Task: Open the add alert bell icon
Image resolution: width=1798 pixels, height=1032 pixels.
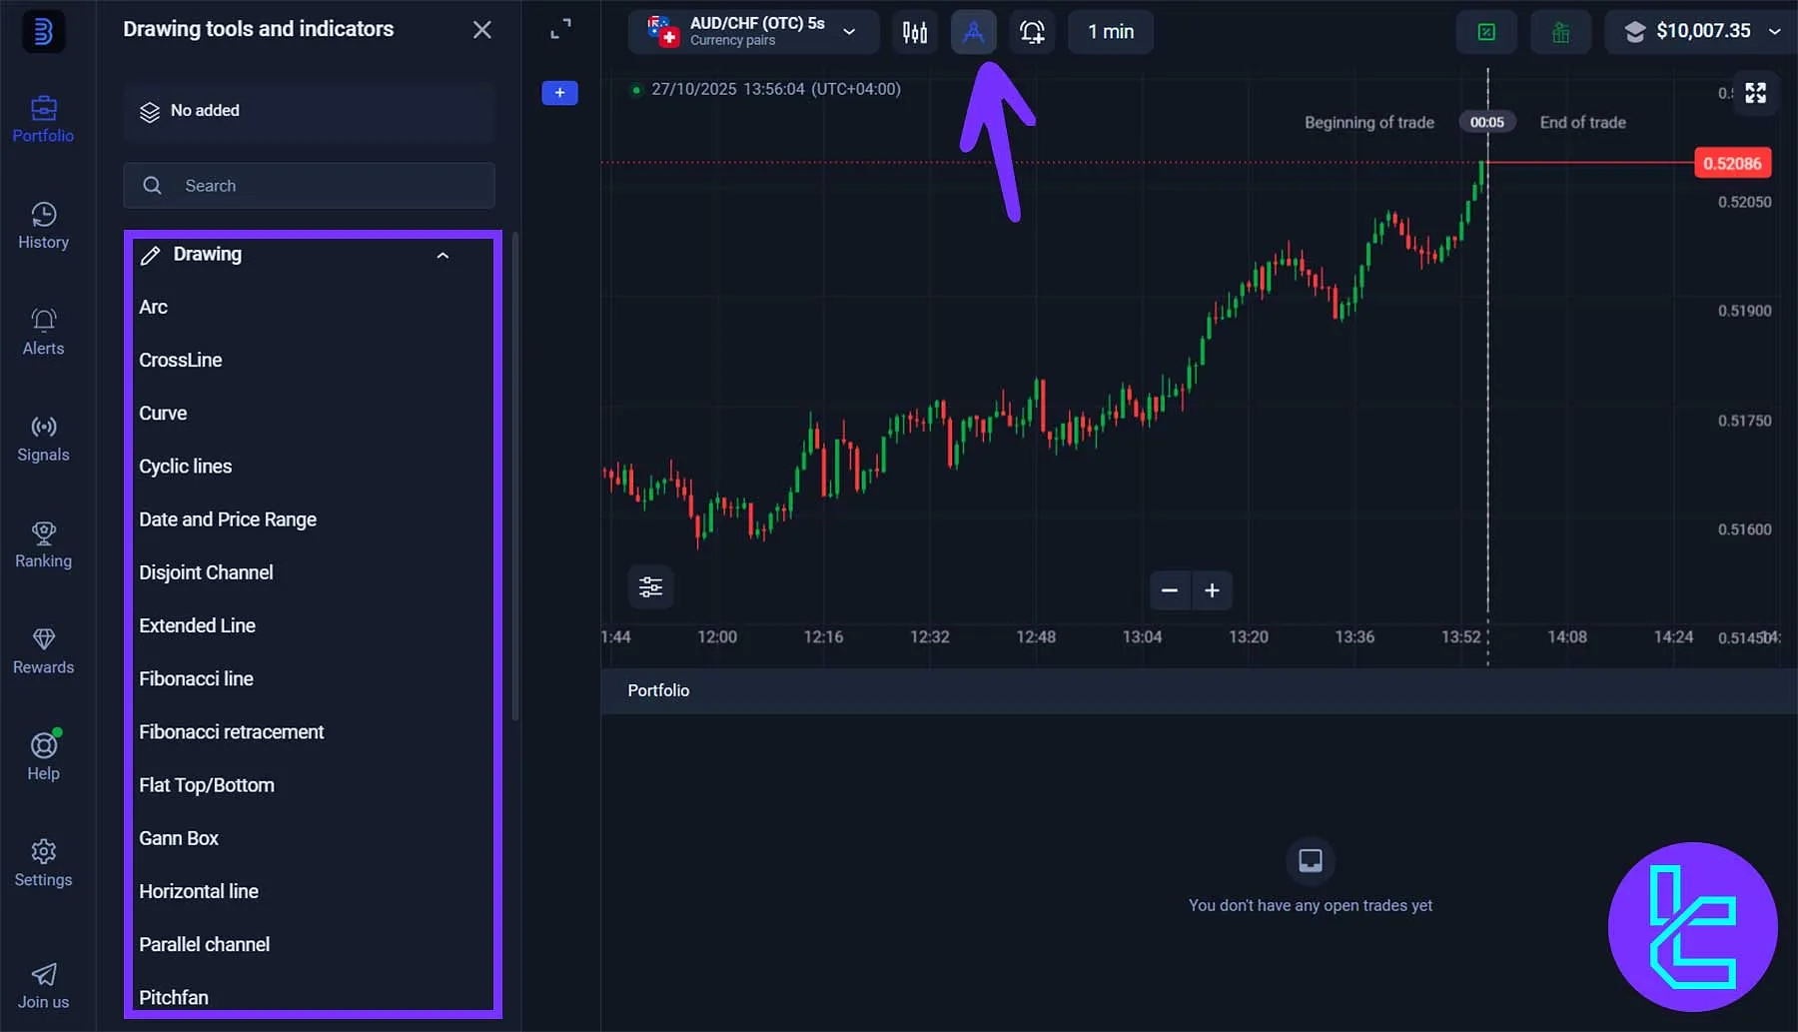Action: click(1032, 32)
